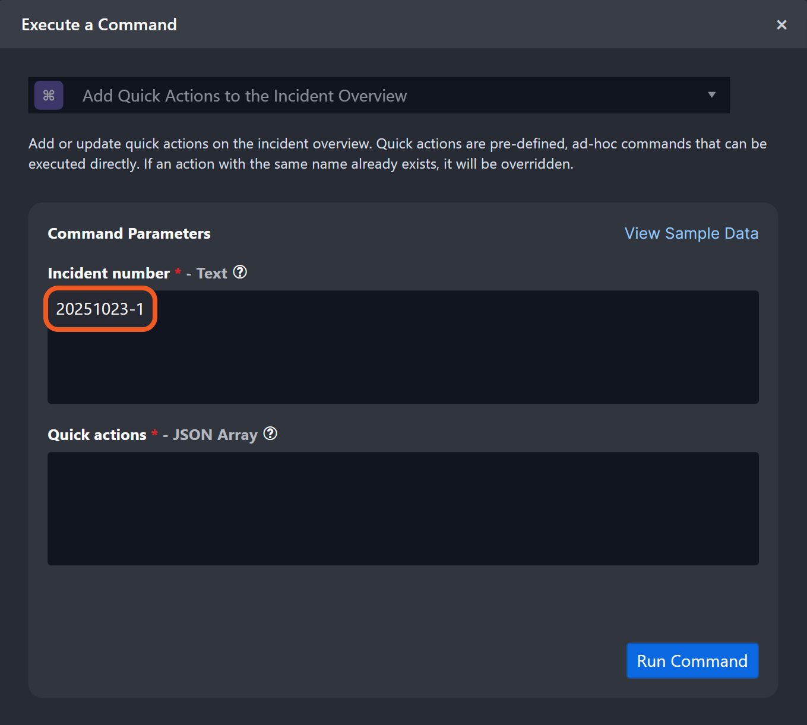Click the Text type label for Incident number

tap(212, 273)
